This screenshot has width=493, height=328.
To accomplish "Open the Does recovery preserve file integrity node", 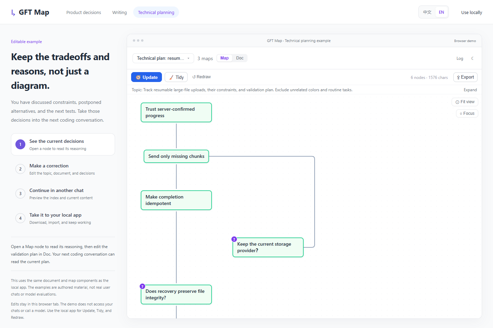I will 176,295.
